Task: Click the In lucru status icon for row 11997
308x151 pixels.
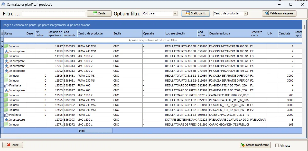Action: pos(6,46)
